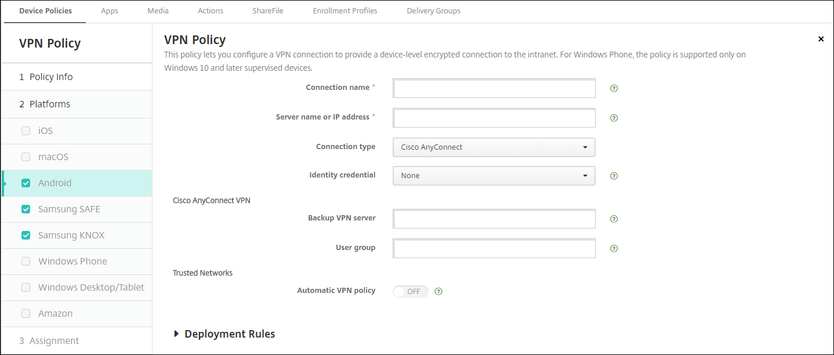Click help icon next to User group
This screenshot has height=355, width=834.
(614, 248)
